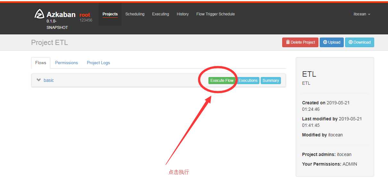This screenshot has width=388, height=190.
Task: Click the Created on date text
Action: tap(326, 106)
